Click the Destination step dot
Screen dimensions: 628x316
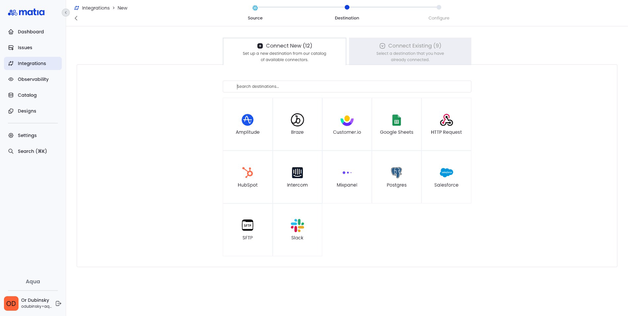point(347,7)
